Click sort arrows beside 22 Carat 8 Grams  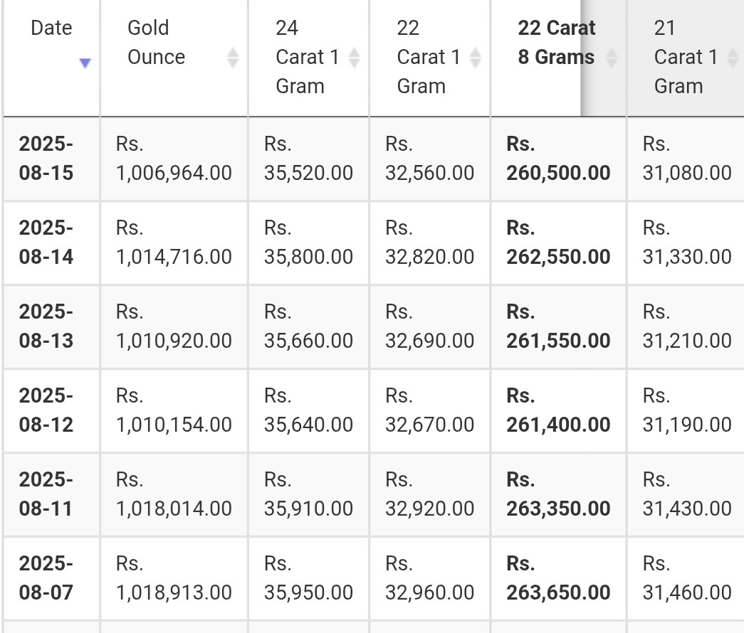pos(611,58)
